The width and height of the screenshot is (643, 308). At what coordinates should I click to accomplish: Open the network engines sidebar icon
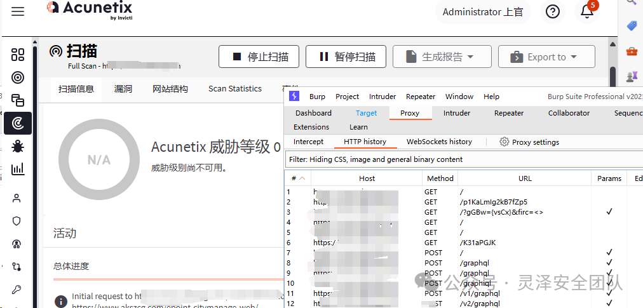pyautogui.click(x=17, y=244)
